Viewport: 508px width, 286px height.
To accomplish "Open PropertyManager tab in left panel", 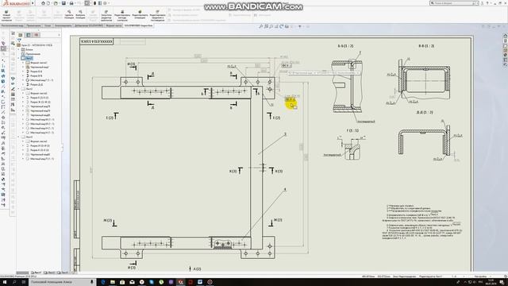I will 29,35.
